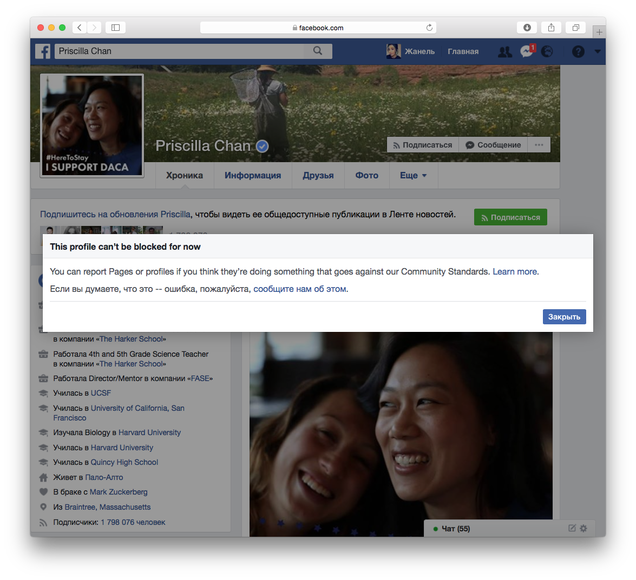Viewport: 636px width, 580px height.
Task: Select the Хроника tab
Action: pos(185,175)
